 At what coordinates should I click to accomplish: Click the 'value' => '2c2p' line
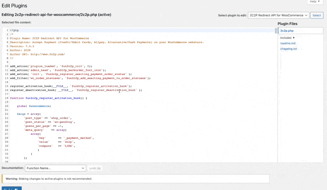pyautogui.click(x=56, y=142)
